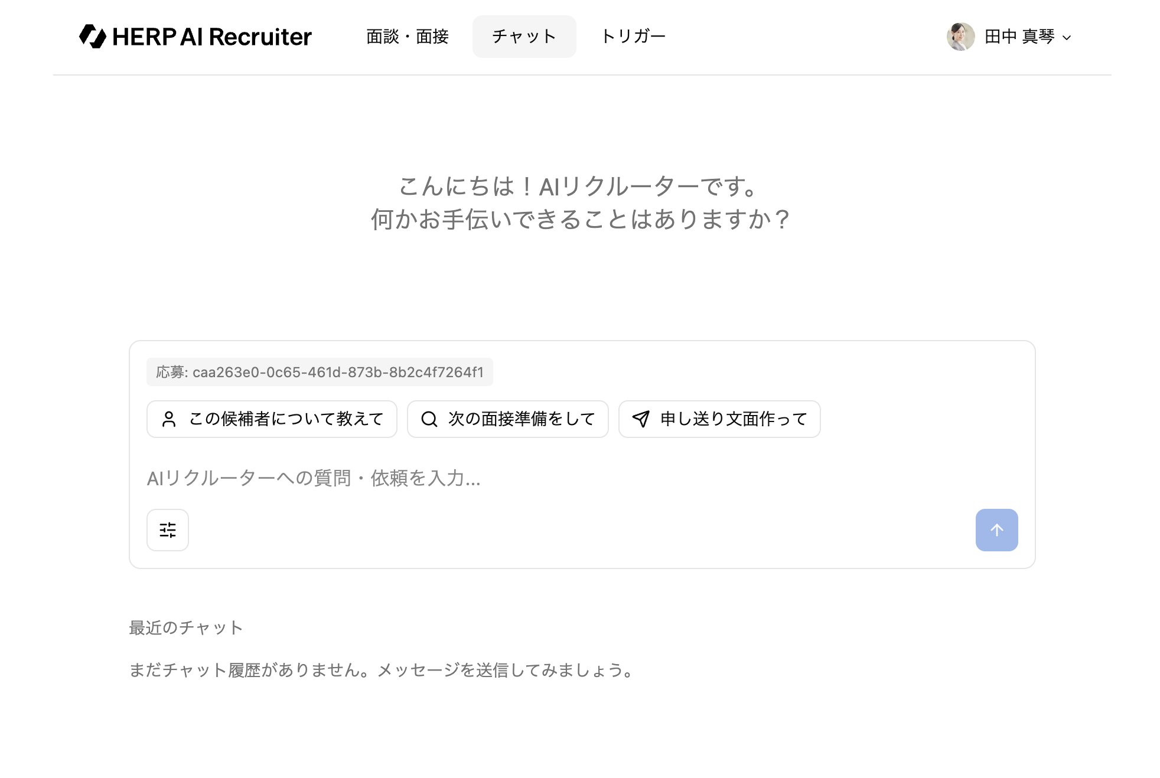
Task: Click the HERP logo icon
Action: (92, 37)
